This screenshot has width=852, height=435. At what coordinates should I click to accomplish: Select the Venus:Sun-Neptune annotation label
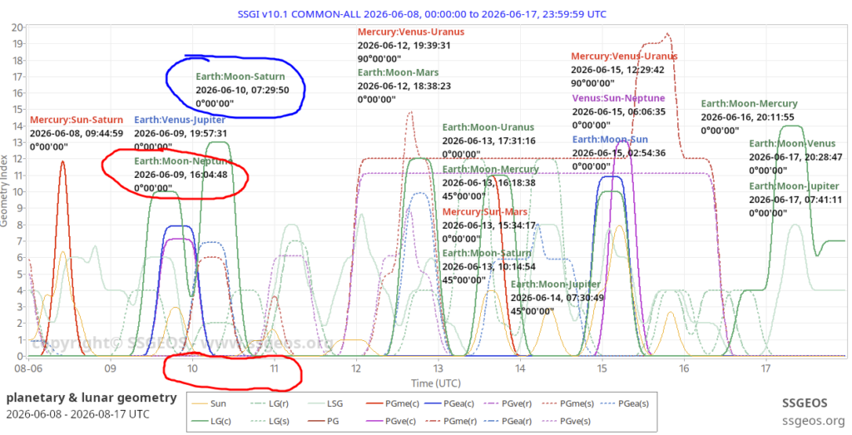[x=618, y=98]
